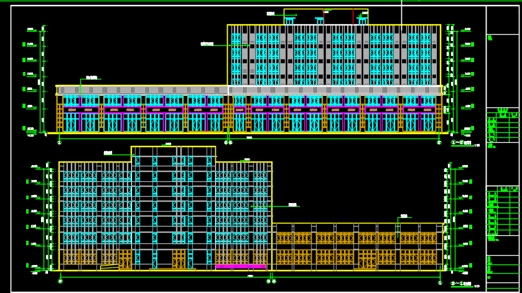This screenshot has height=293, width=522.
Task: Select the middle roof tank structure beside the red line
Action: pyautogui.click(x=320, y=21)
